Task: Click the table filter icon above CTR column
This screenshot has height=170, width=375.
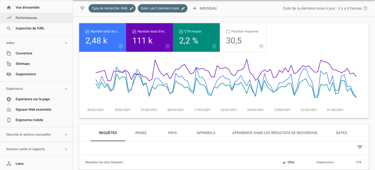Action: pyautogui.click(x=360, y=147)
